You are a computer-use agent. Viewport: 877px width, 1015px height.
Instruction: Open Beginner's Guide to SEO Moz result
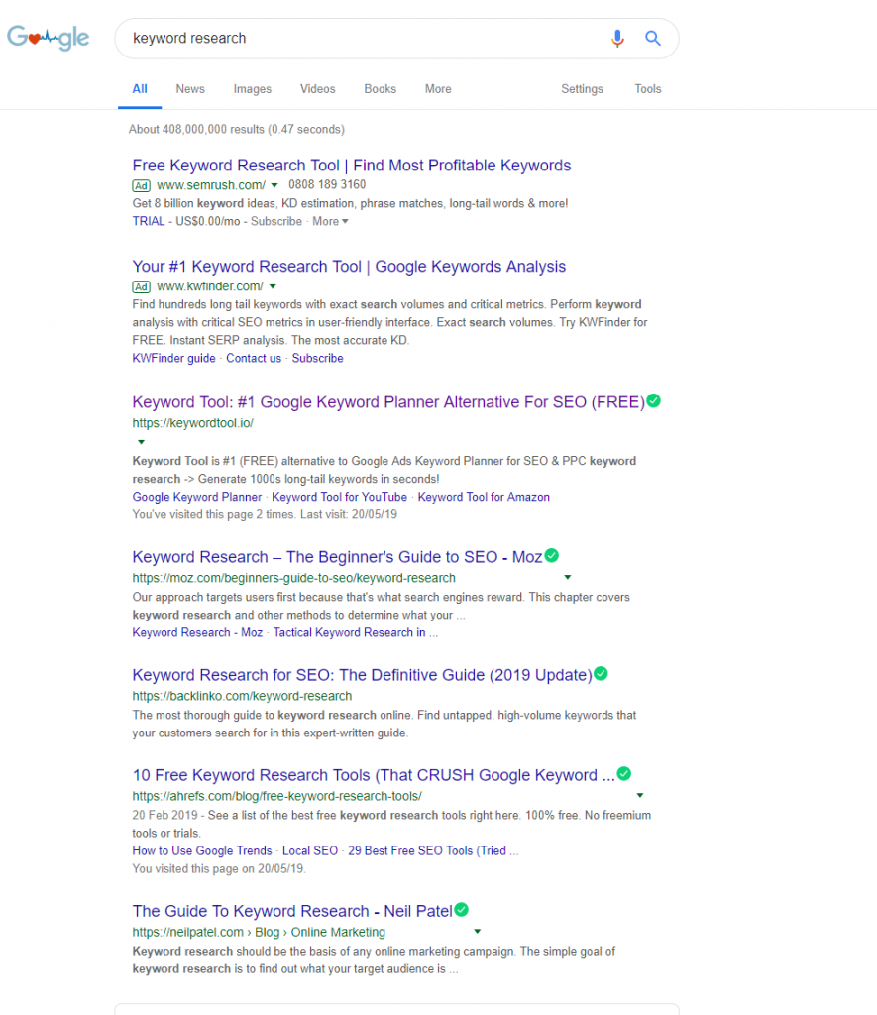click(x=337, y=557)
